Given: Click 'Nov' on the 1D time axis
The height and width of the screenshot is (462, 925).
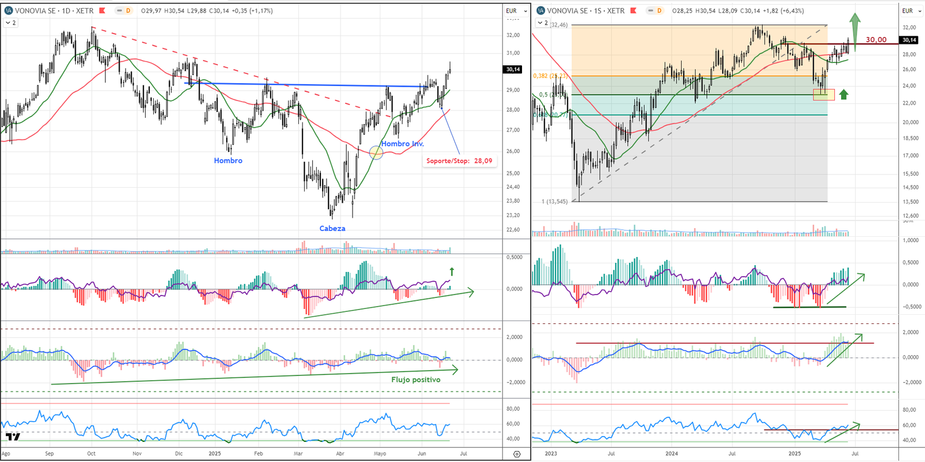Looking at the screenshot, I should pos(137,454).
